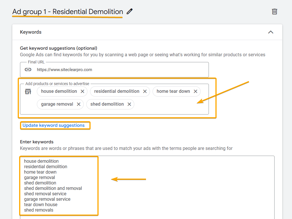Viewport: 292px width, 219px height.
Task: Collapse the Keywords section with the chevron
Action: pyautogui.click(x=271, y=32)
